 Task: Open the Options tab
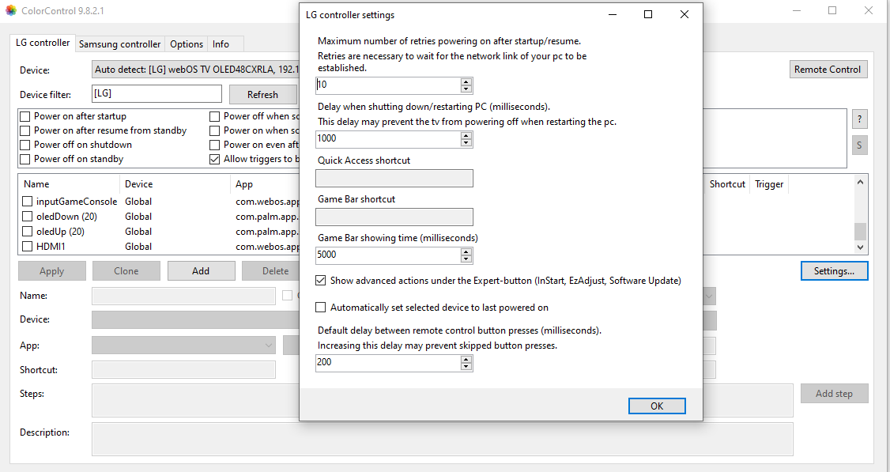tap(187, 44)
